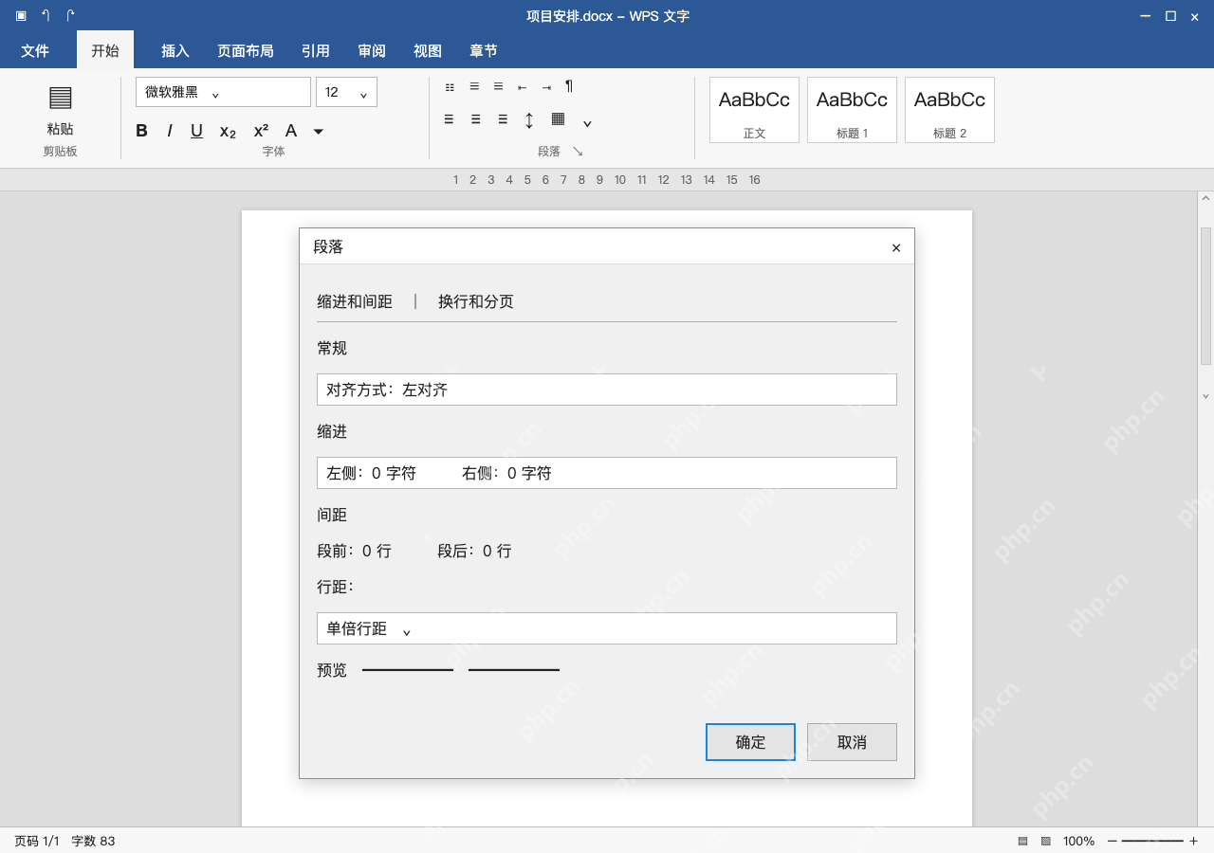Click the 字数 83 word count

coord(93,841)
